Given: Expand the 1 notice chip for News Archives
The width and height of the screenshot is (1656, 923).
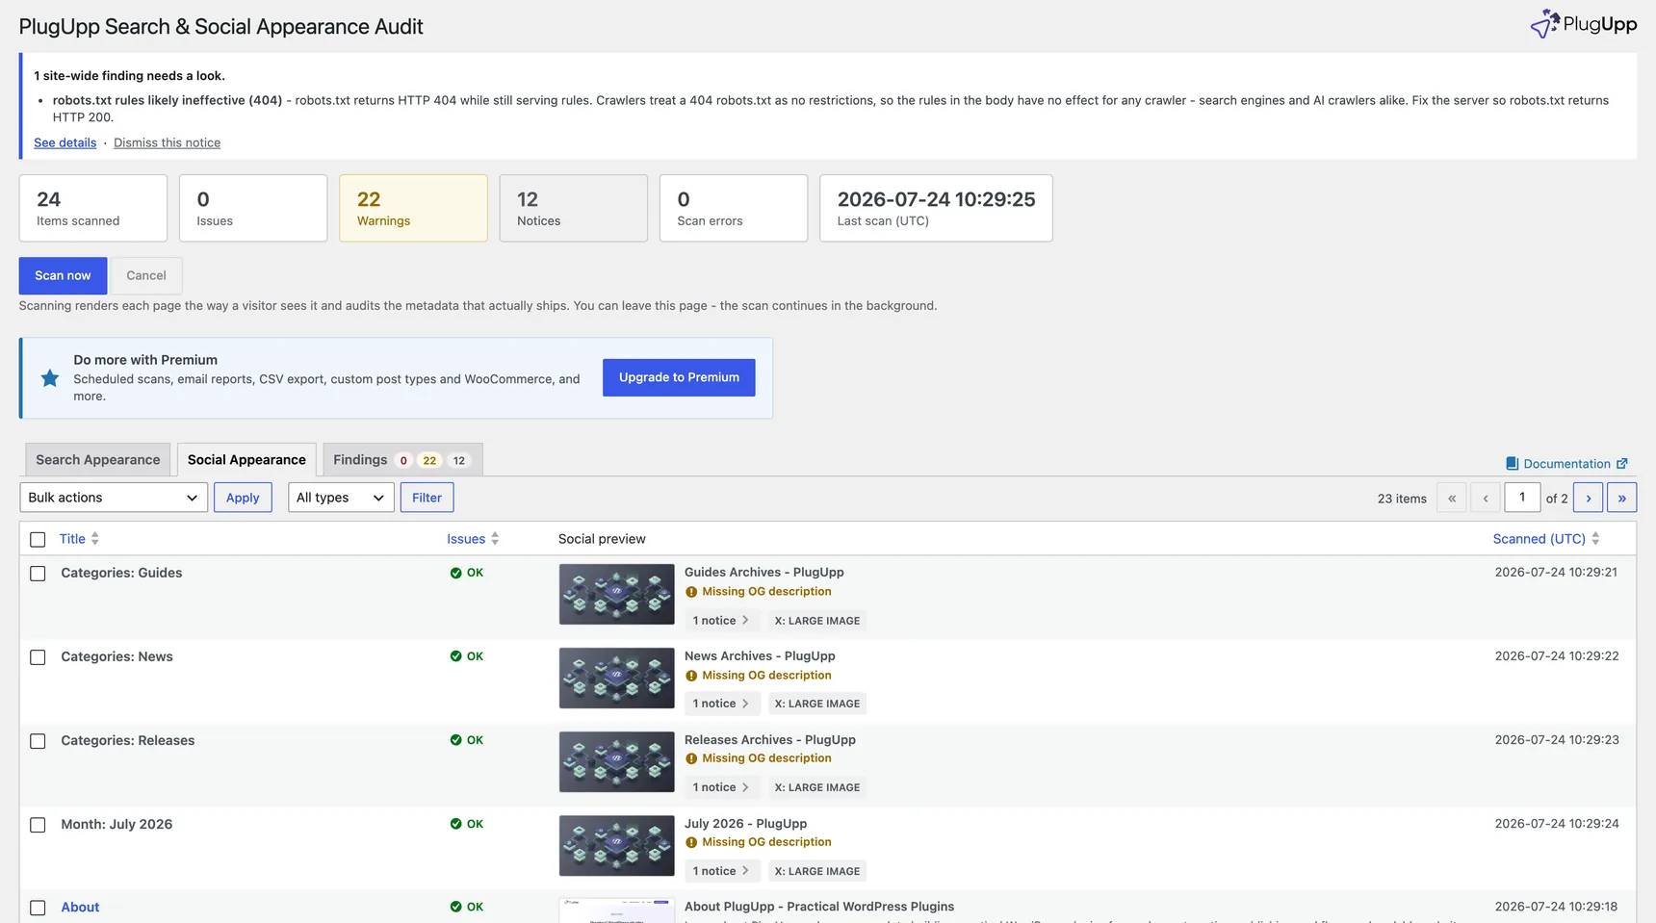Looking at the screenshot, I should [x=722, y=704].
